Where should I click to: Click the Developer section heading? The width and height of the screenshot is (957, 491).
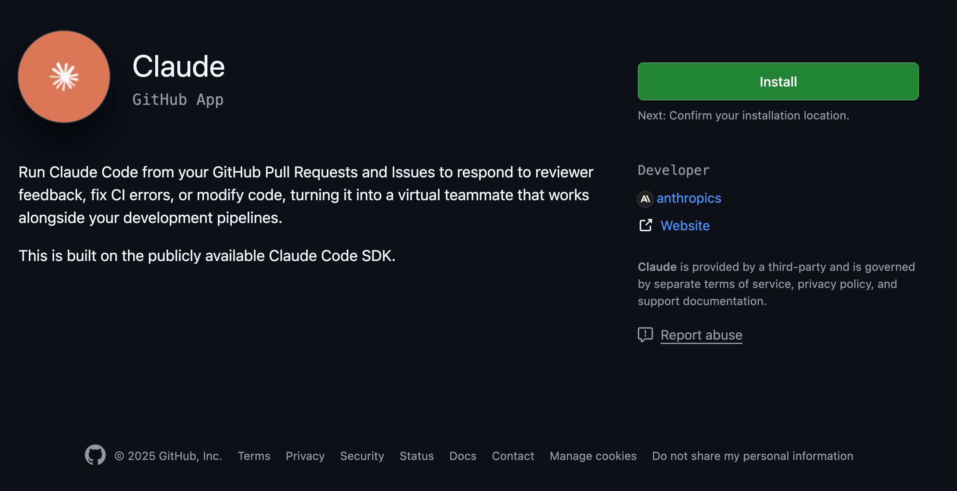coord(673,170)
